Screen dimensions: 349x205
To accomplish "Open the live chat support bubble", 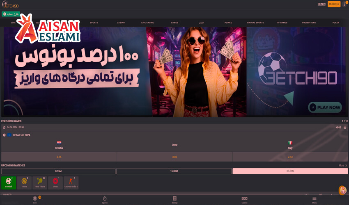I will [343, 190].
